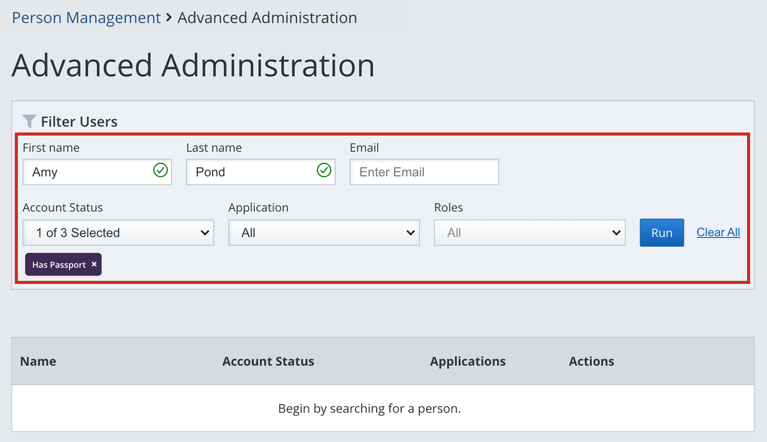This screenshot has height=442, width=767.
Task: Go to Person Management breadcrumb link
Action: tap(86, 18)
